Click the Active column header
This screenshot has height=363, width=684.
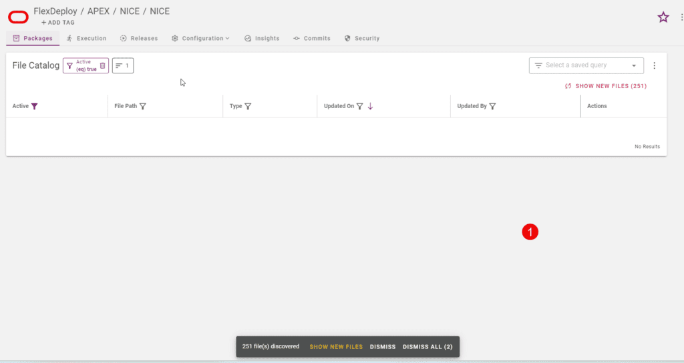click(21, 106)
